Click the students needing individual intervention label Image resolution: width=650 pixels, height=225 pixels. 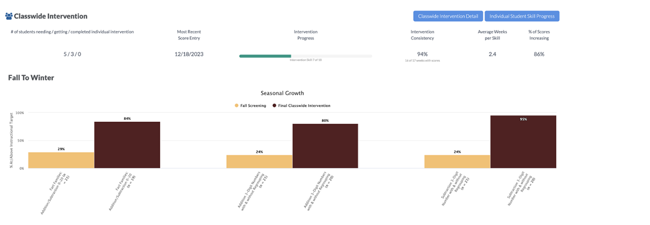point(72,31)
